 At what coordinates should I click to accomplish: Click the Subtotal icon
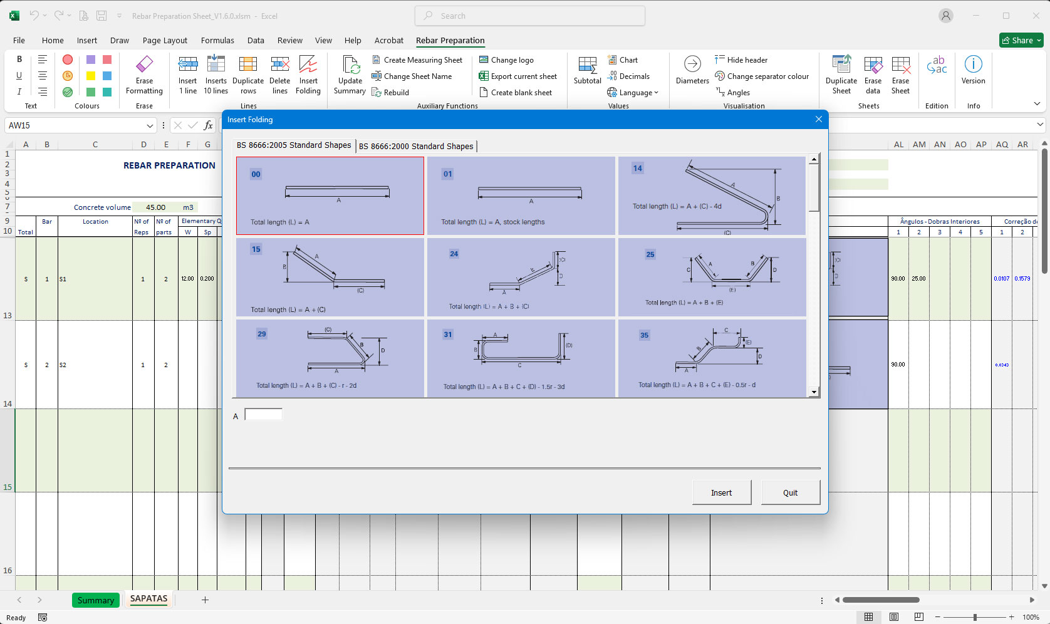click(587, 65)
